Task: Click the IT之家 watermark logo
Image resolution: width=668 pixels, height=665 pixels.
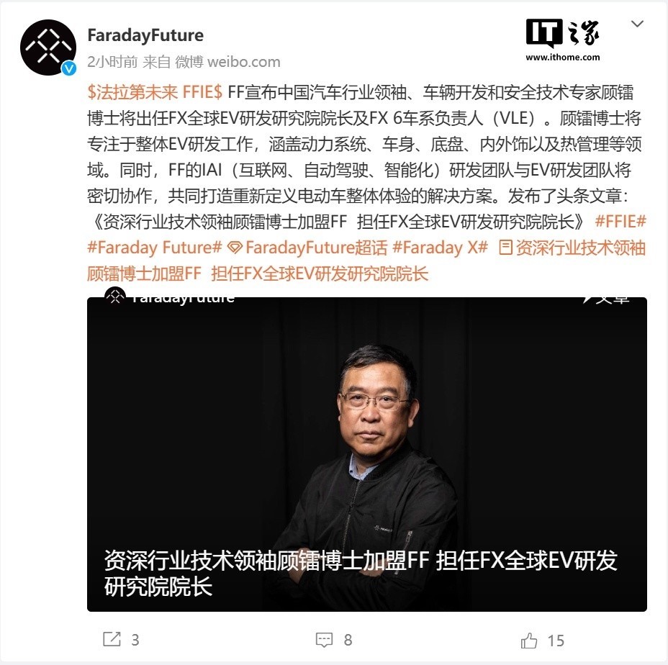Action: pos(563,40)
